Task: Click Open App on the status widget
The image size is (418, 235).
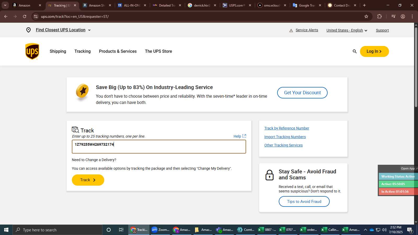Action: (x=409, y=168)
